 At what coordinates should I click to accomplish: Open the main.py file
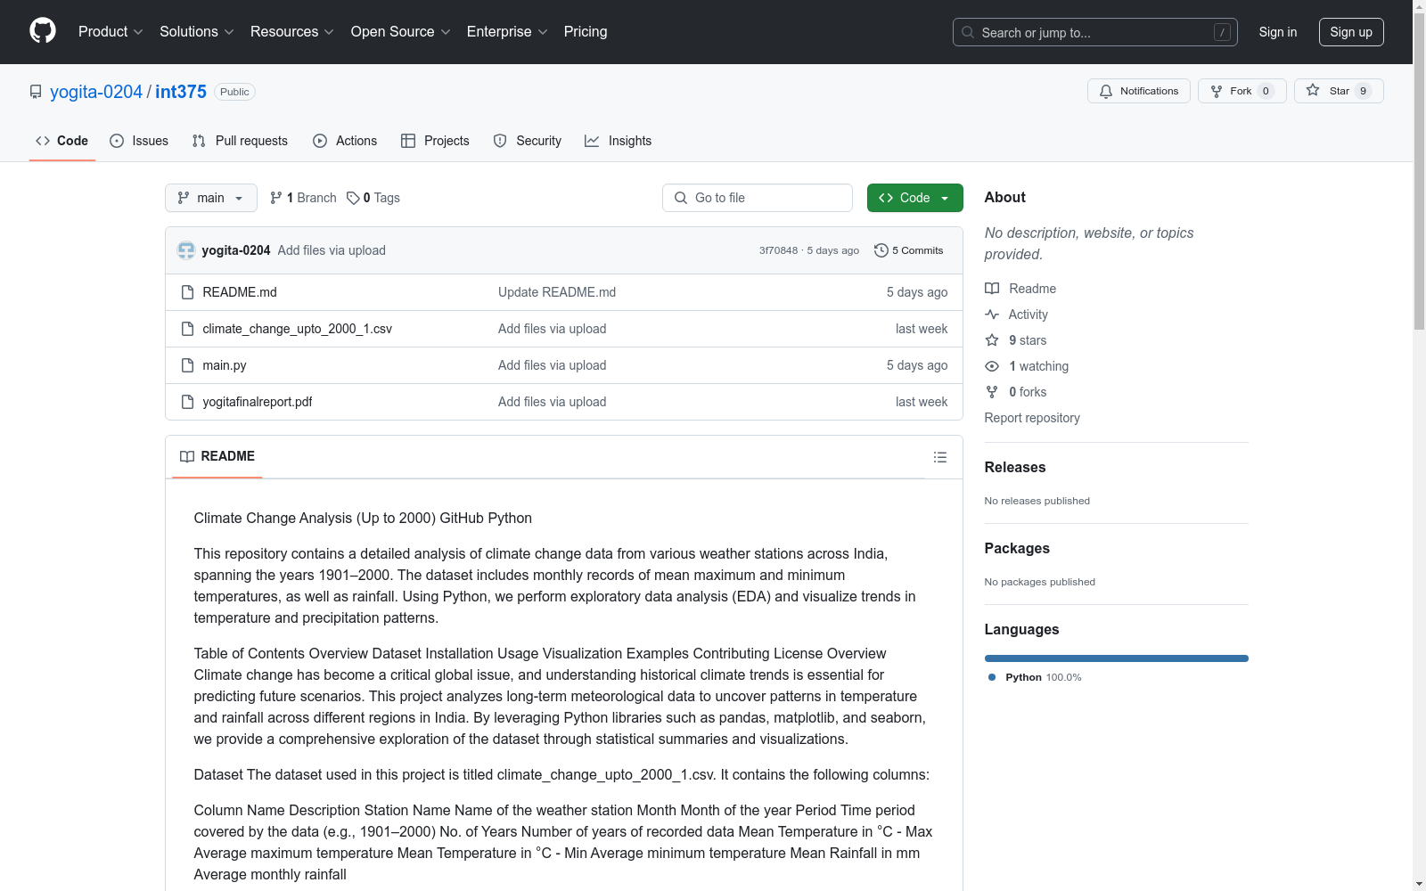(x=225, y=365)
